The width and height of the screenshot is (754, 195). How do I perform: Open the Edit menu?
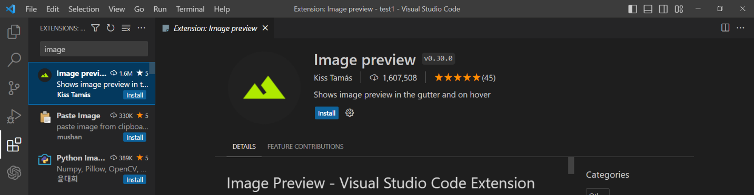(x=53, y=9)
